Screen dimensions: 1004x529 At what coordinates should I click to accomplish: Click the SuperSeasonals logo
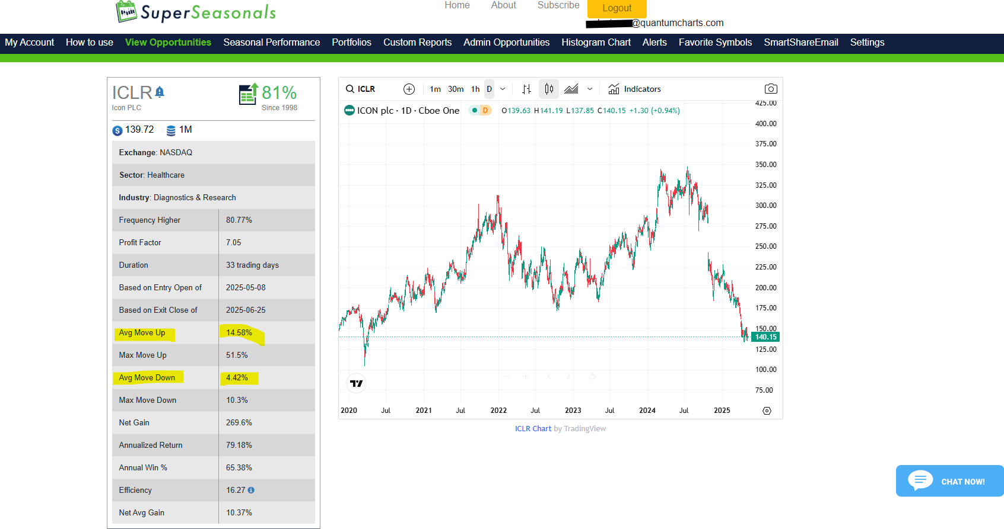pyautogui.click(x=196, y=12)
